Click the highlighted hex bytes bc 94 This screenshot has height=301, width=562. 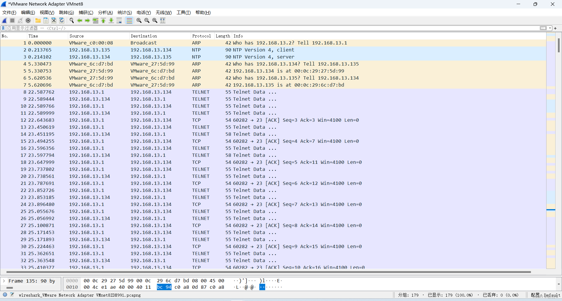(x=164, y=287)
